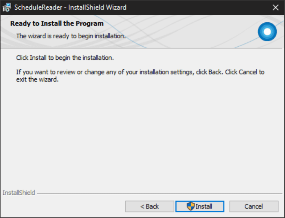Screen dimensions: 285x218
Task: Click the empty dialog body area
Action: 142,135
